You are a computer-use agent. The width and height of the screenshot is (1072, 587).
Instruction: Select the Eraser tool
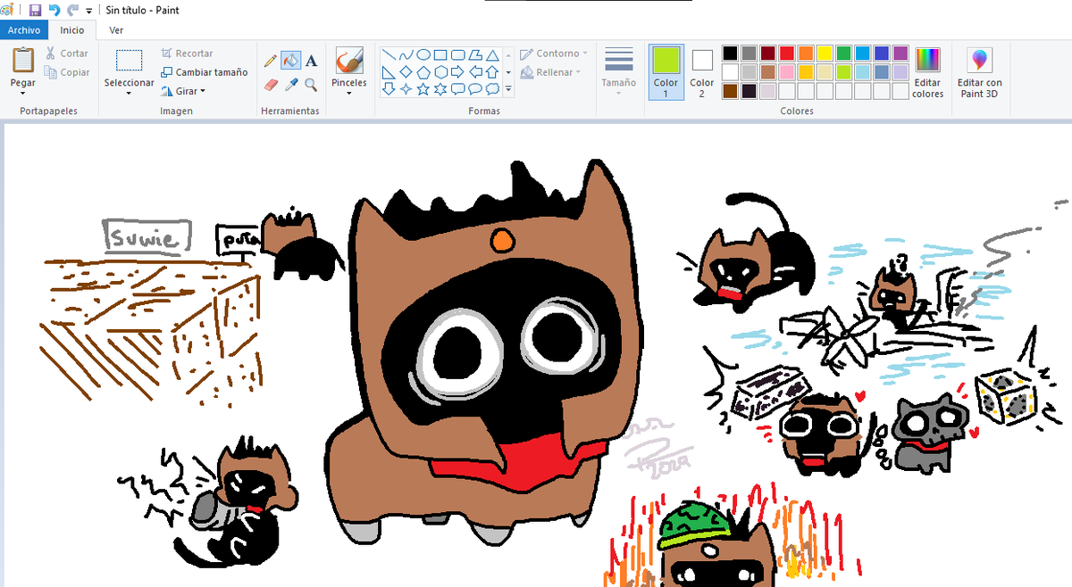pos(272,85)
